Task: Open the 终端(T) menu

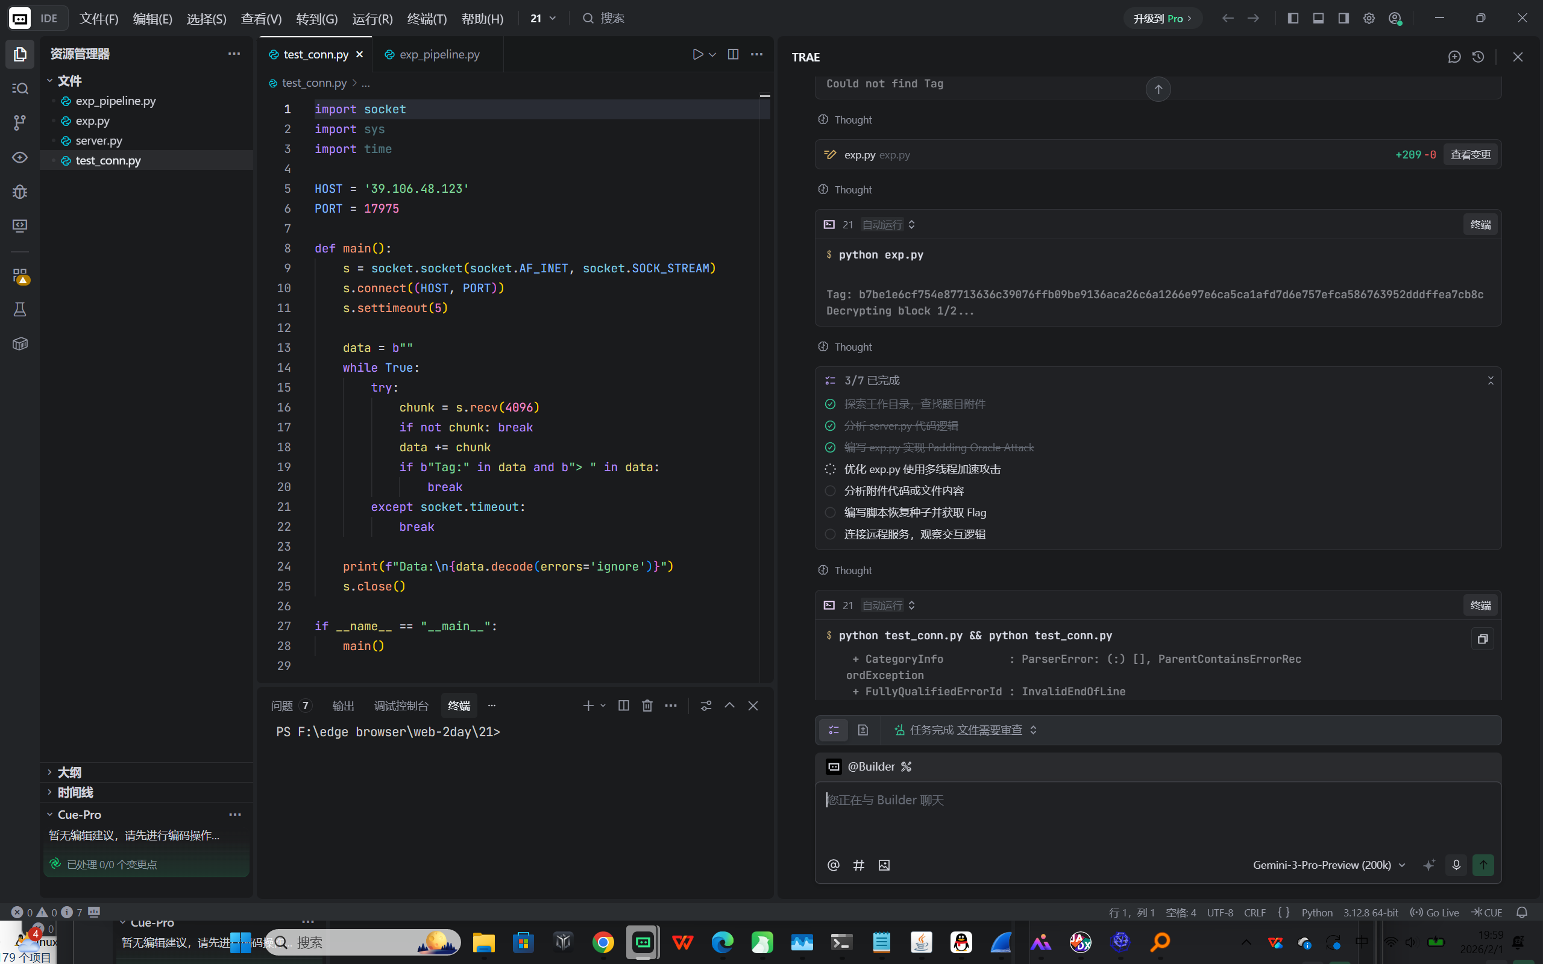Action: click(x=427, y=19)
